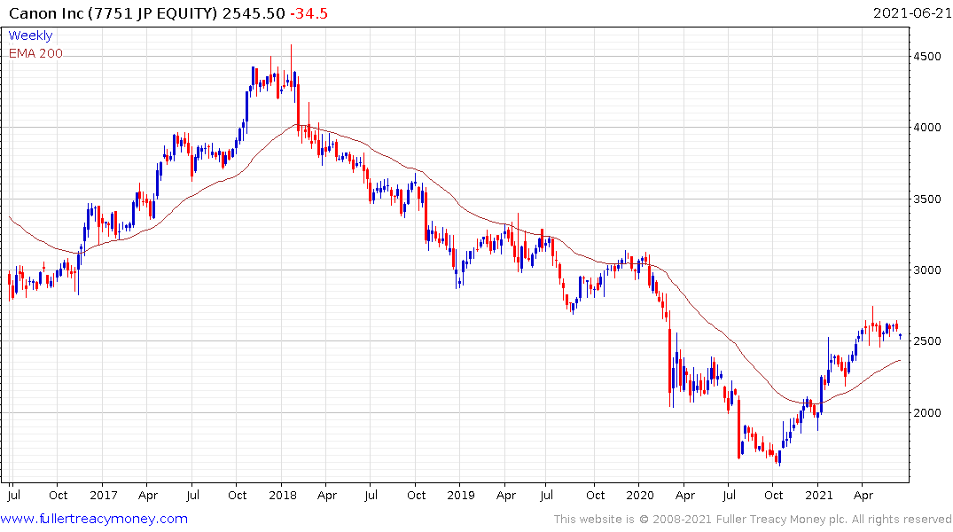
Task: Select the 'Weekly' interval label
Action: coord(30,35)
